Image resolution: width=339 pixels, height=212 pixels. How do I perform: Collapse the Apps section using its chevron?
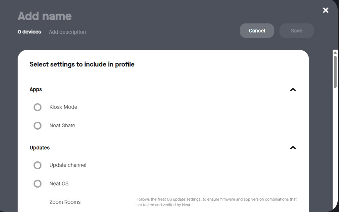(293, 90)
